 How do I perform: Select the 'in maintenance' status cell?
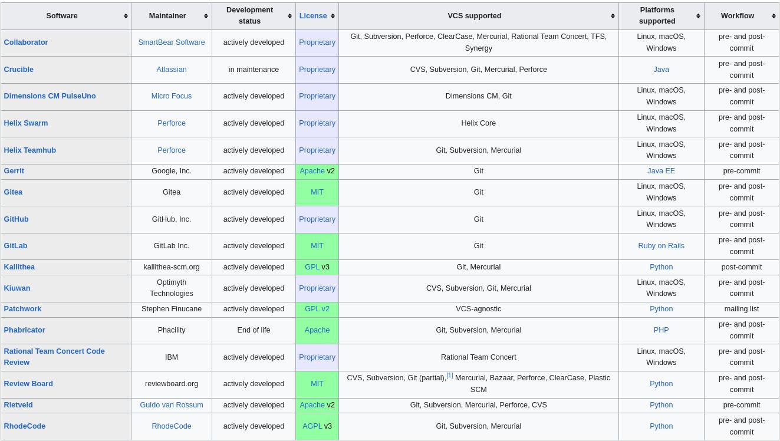[254, 70]
